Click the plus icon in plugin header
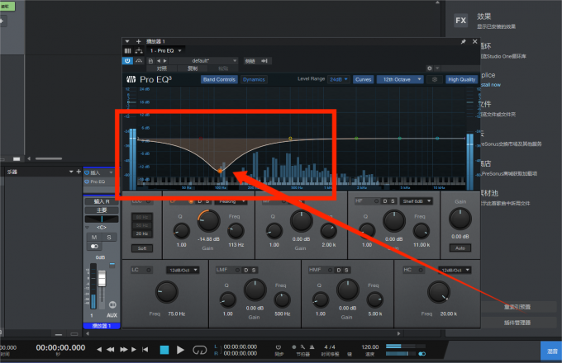The width and height of the screenshot is (562, 363). point(138,41)
